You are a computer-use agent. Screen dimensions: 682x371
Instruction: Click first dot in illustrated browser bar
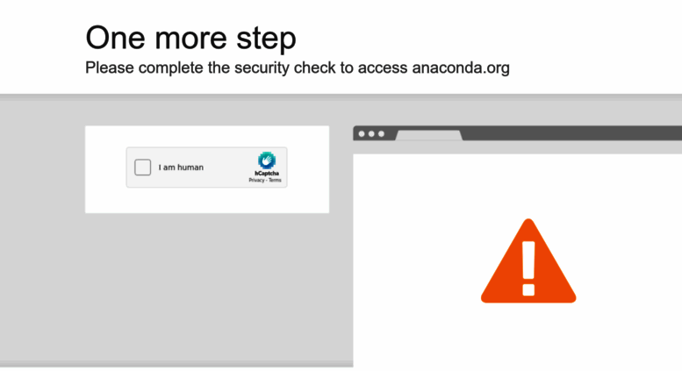[x=362, y=134]
